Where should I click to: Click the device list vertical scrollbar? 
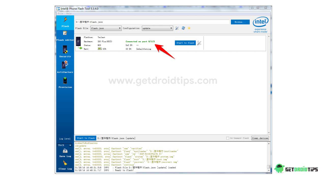(x=269, y=85)
